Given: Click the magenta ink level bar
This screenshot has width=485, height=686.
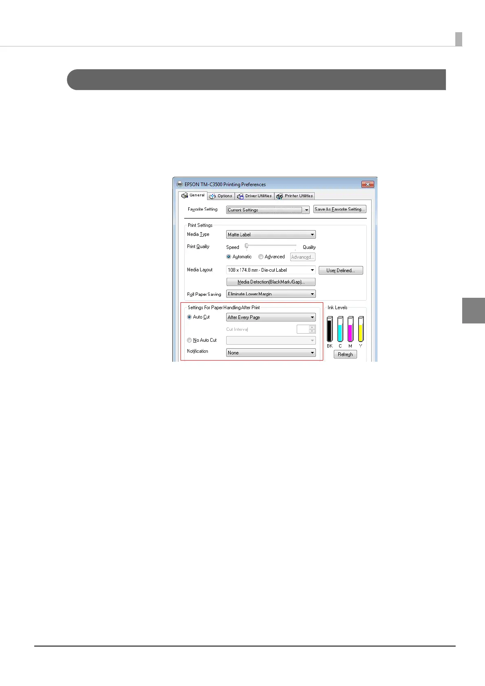Looking at the screenshot, I should point(351,329).
